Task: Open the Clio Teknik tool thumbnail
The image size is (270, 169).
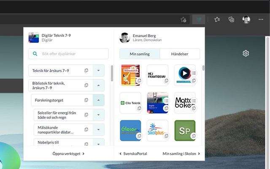Action: [130, 103]
